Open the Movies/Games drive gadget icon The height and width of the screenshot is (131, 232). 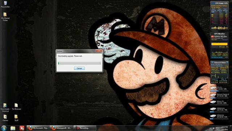(213, 95)
